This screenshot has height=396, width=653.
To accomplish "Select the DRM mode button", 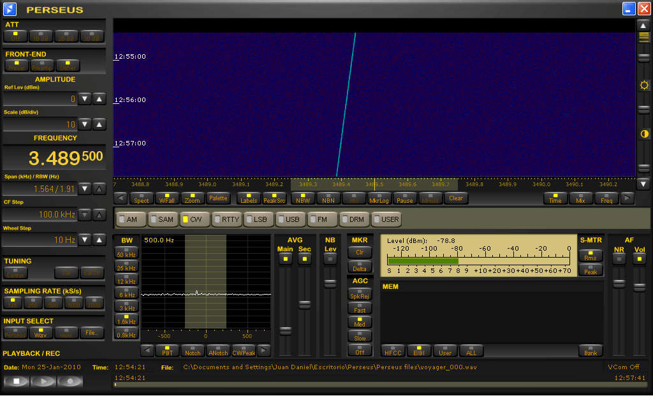I will point(353,219).
